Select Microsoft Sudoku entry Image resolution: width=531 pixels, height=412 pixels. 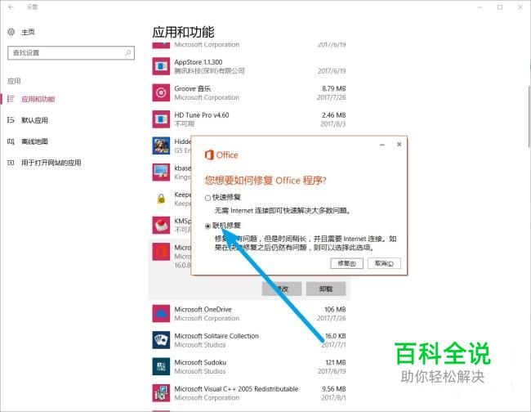click(249, 366)
